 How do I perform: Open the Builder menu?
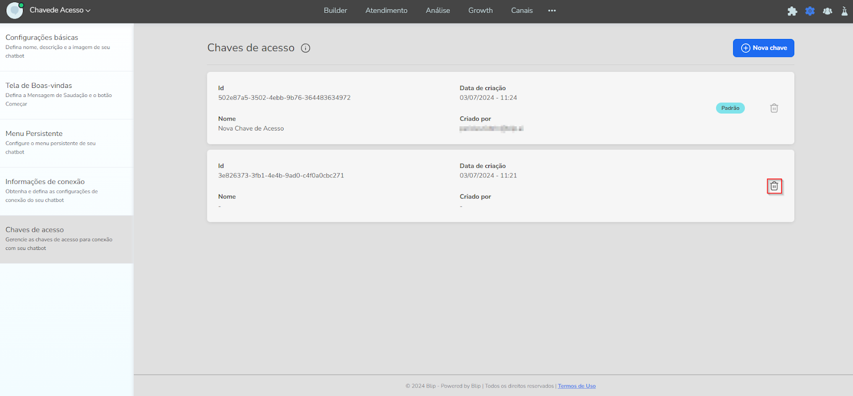point(335,11)
